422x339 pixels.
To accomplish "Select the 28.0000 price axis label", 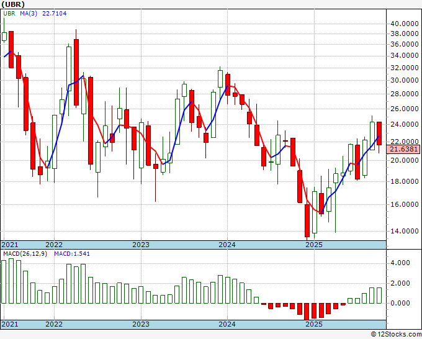I will click(x=405, y=94).
